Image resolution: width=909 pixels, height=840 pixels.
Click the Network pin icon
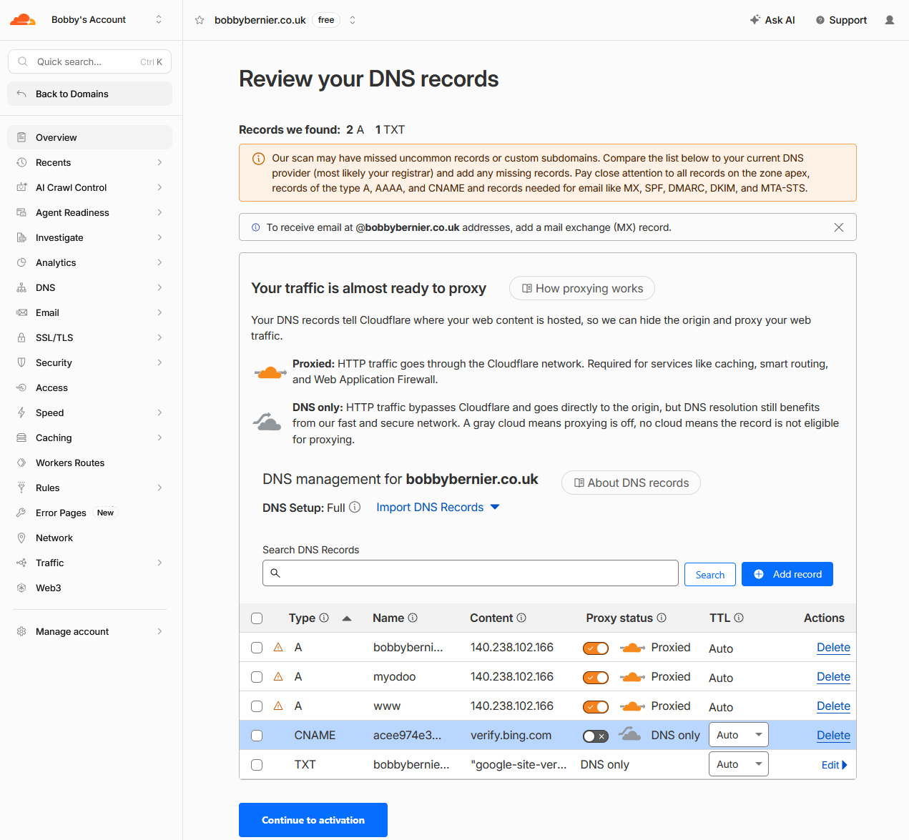point(21,538)
